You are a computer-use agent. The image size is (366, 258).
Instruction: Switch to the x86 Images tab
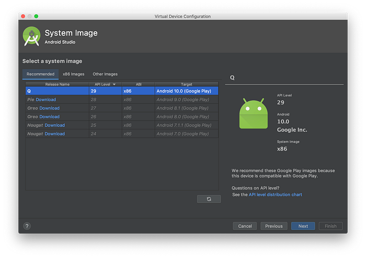point(74,74)
